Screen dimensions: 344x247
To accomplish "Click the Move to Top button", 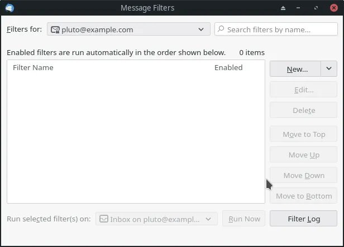I will (304, 134).
